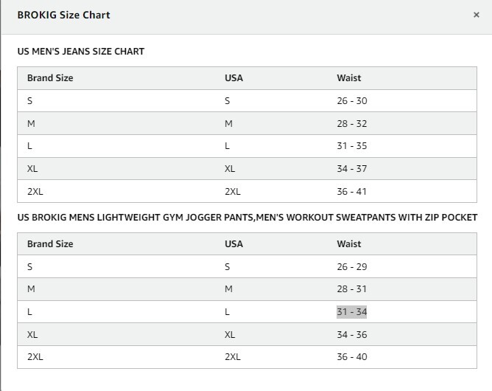Click jogger waist value 26 - 29

point(351,267)
